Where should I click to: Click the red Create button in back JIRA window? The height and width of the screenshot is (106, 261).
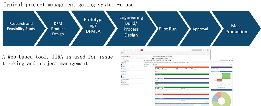coord(142,50)
